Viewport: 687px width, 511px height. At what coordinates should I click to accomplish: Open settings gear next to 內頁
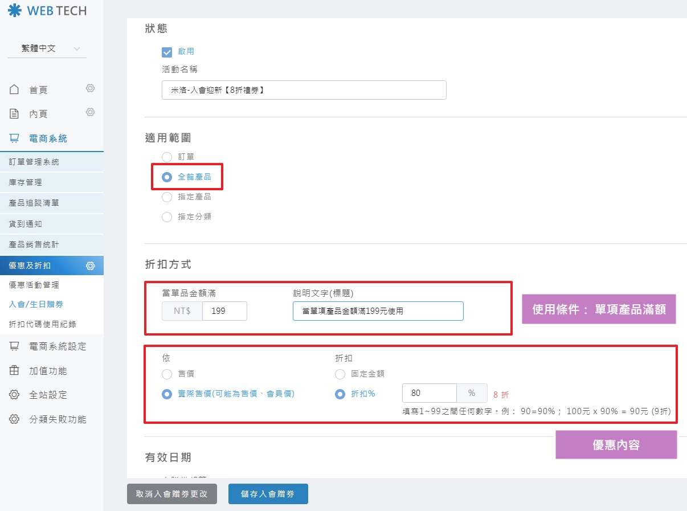[90, 112]
